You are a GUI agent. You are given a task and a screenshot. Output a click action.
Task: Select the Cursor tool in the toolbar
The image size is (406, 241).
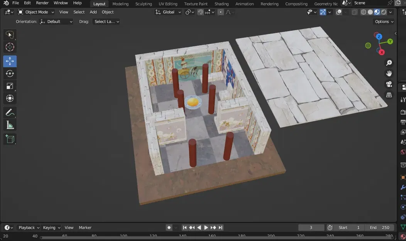coord(10,47)
